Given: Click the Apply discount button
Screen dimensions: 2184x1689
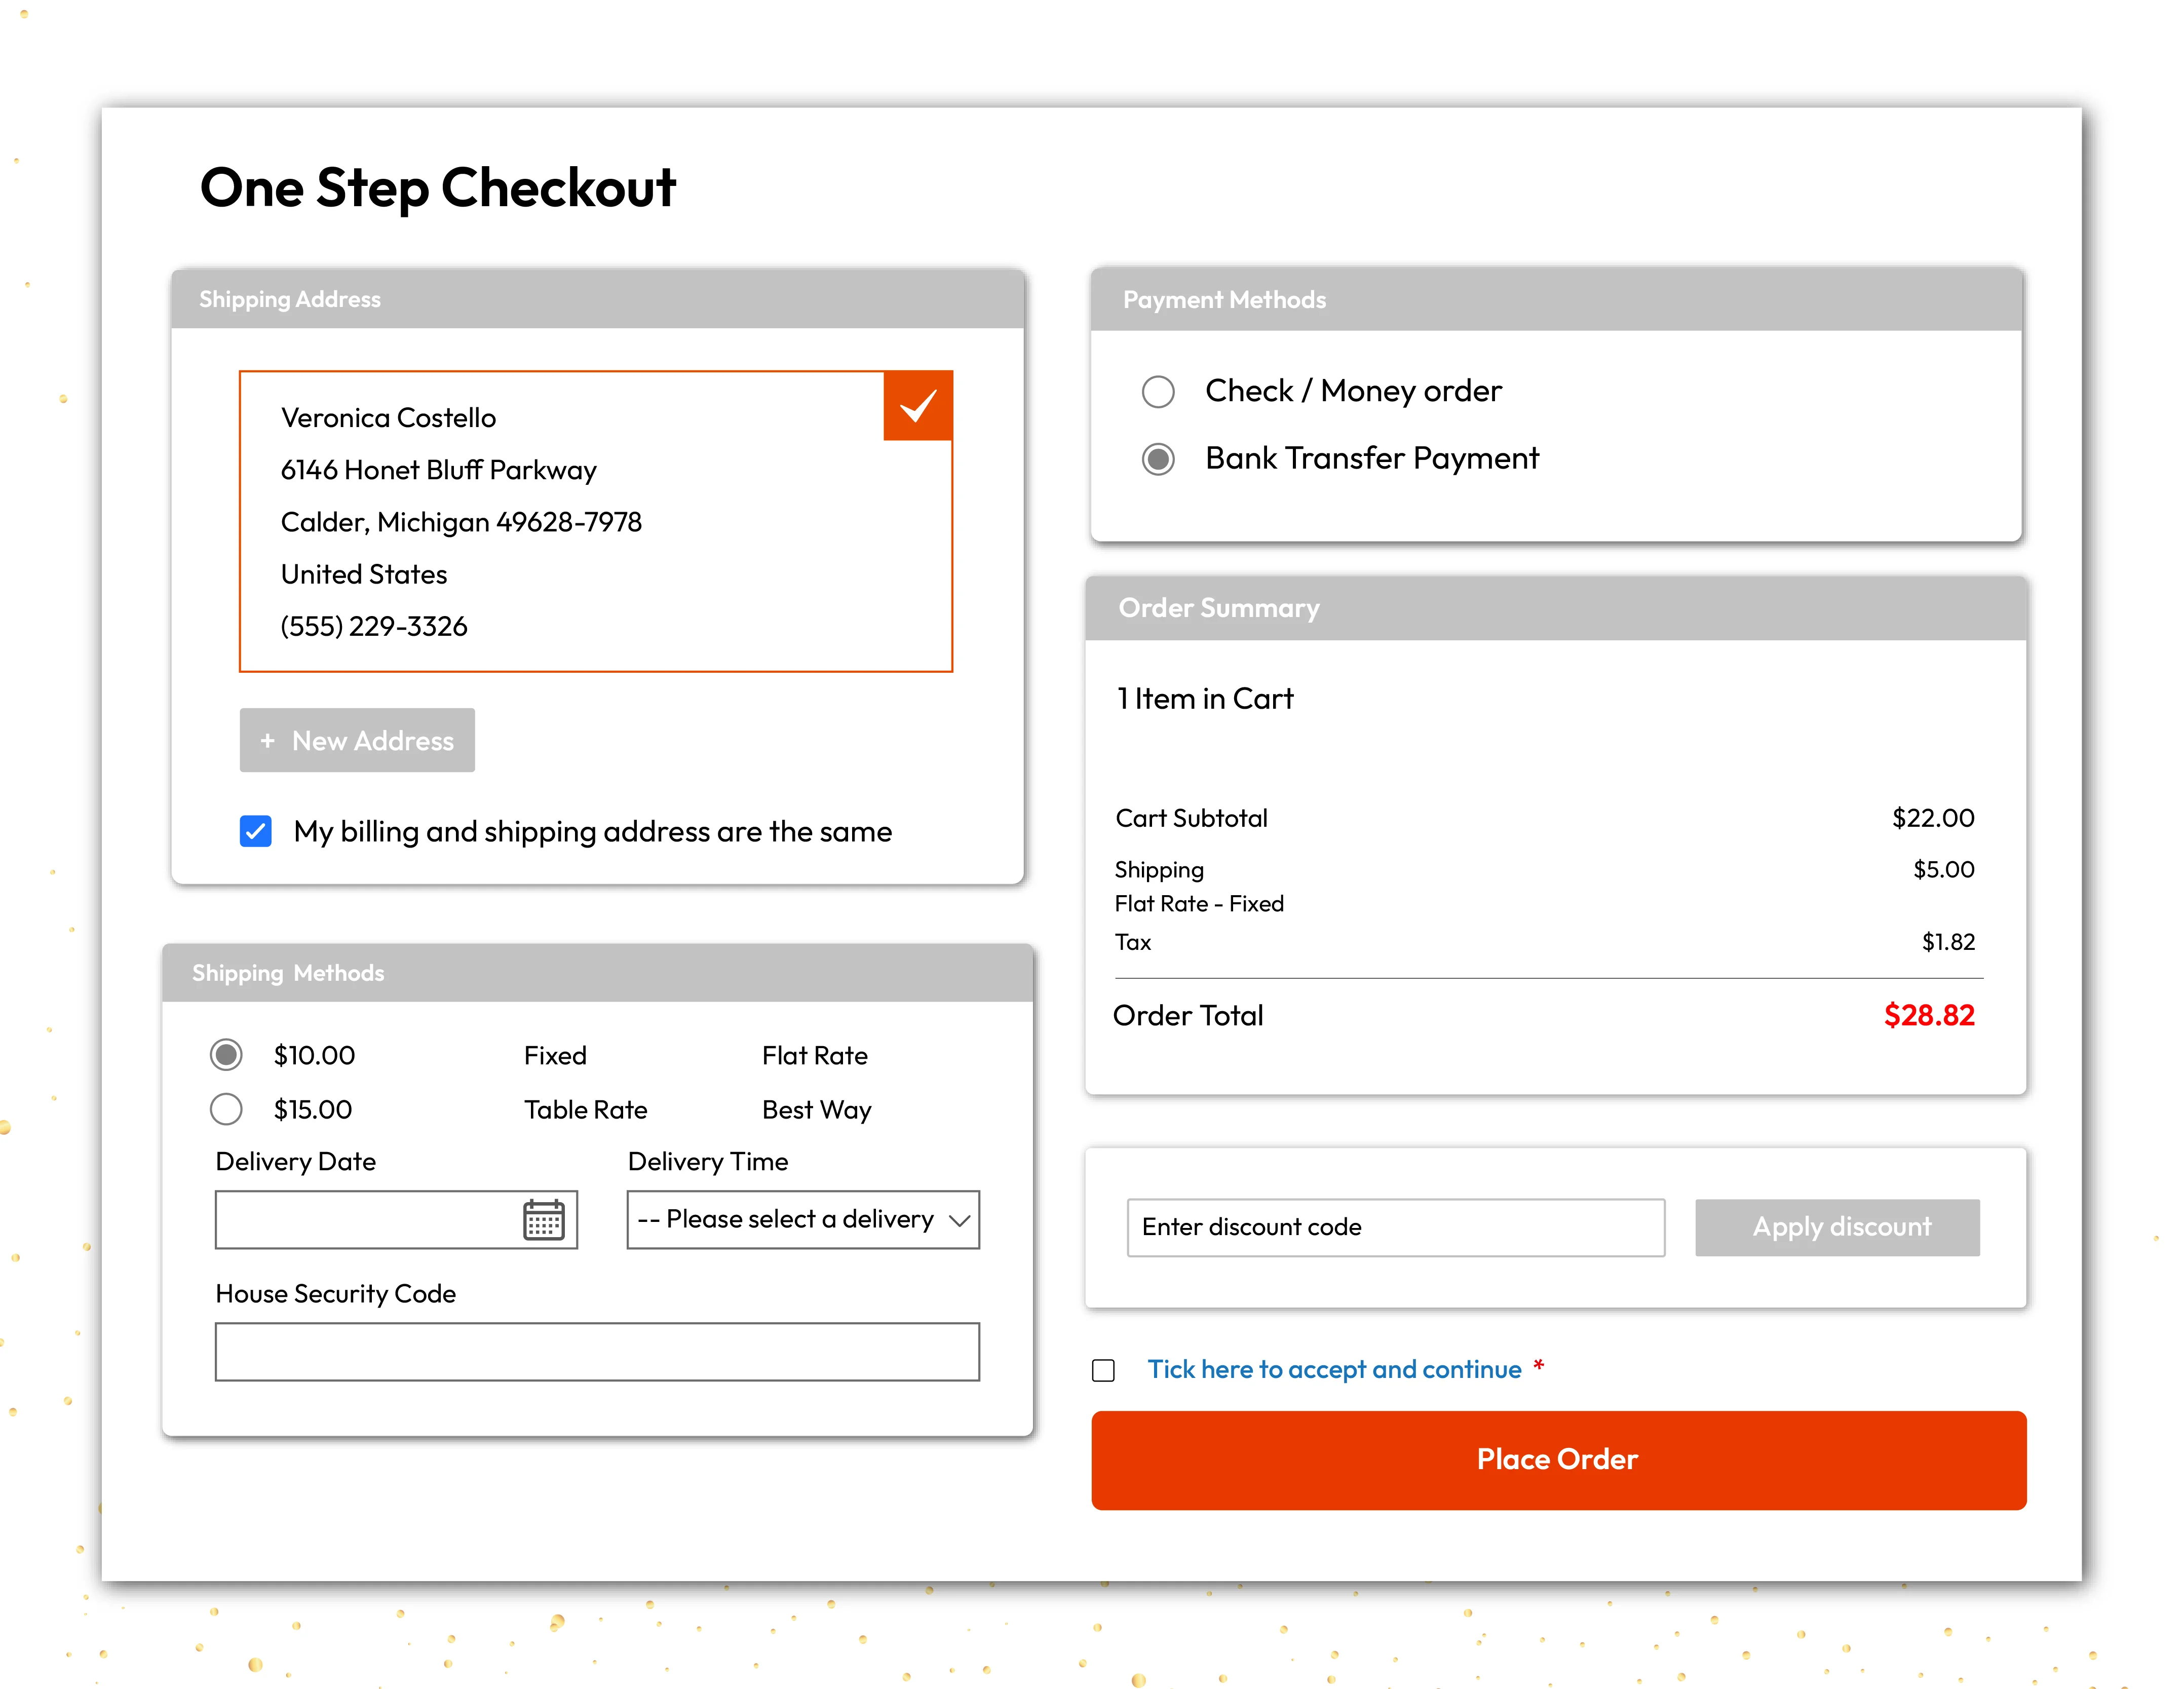Looking at the screenshot, I should 1837,1227.
